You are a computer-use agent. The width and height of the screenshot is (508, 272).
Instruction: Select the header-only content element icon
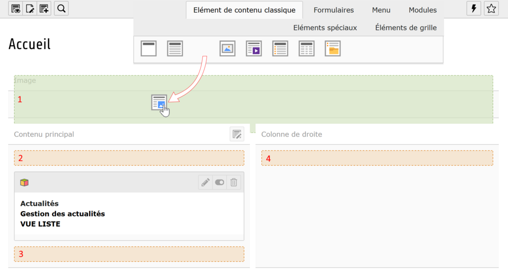tap(149, 49)
